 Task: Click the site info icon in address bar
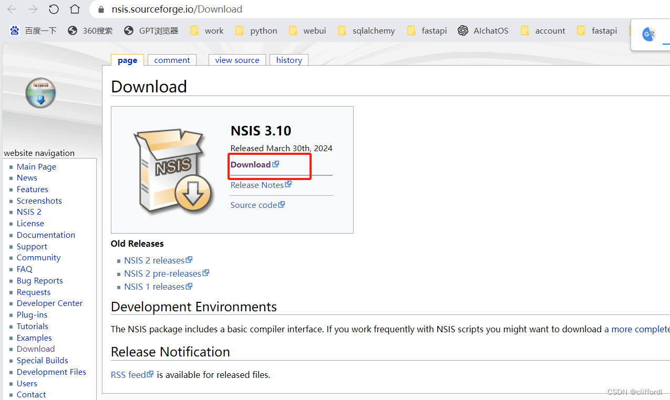click(101, 9)
